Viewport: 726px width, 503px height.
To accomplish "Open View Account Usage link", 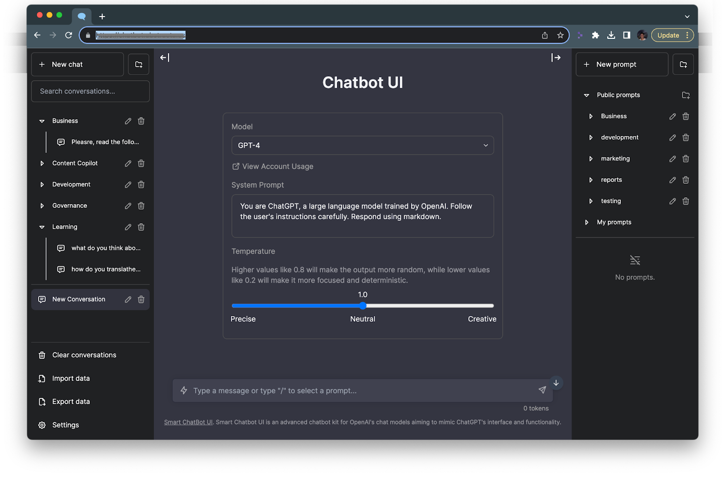I will tap(273, 166).
